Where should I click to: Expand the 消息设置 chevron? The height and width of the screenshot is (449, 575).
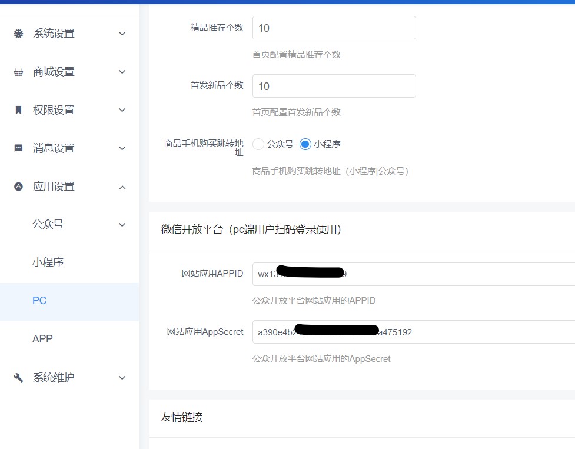(x=122, y=148)
